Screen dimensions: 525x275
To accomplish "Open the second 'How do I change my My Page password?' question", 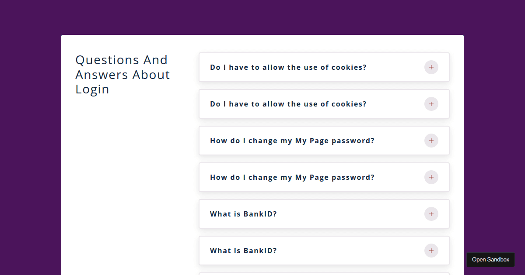I will pos(292,177).
